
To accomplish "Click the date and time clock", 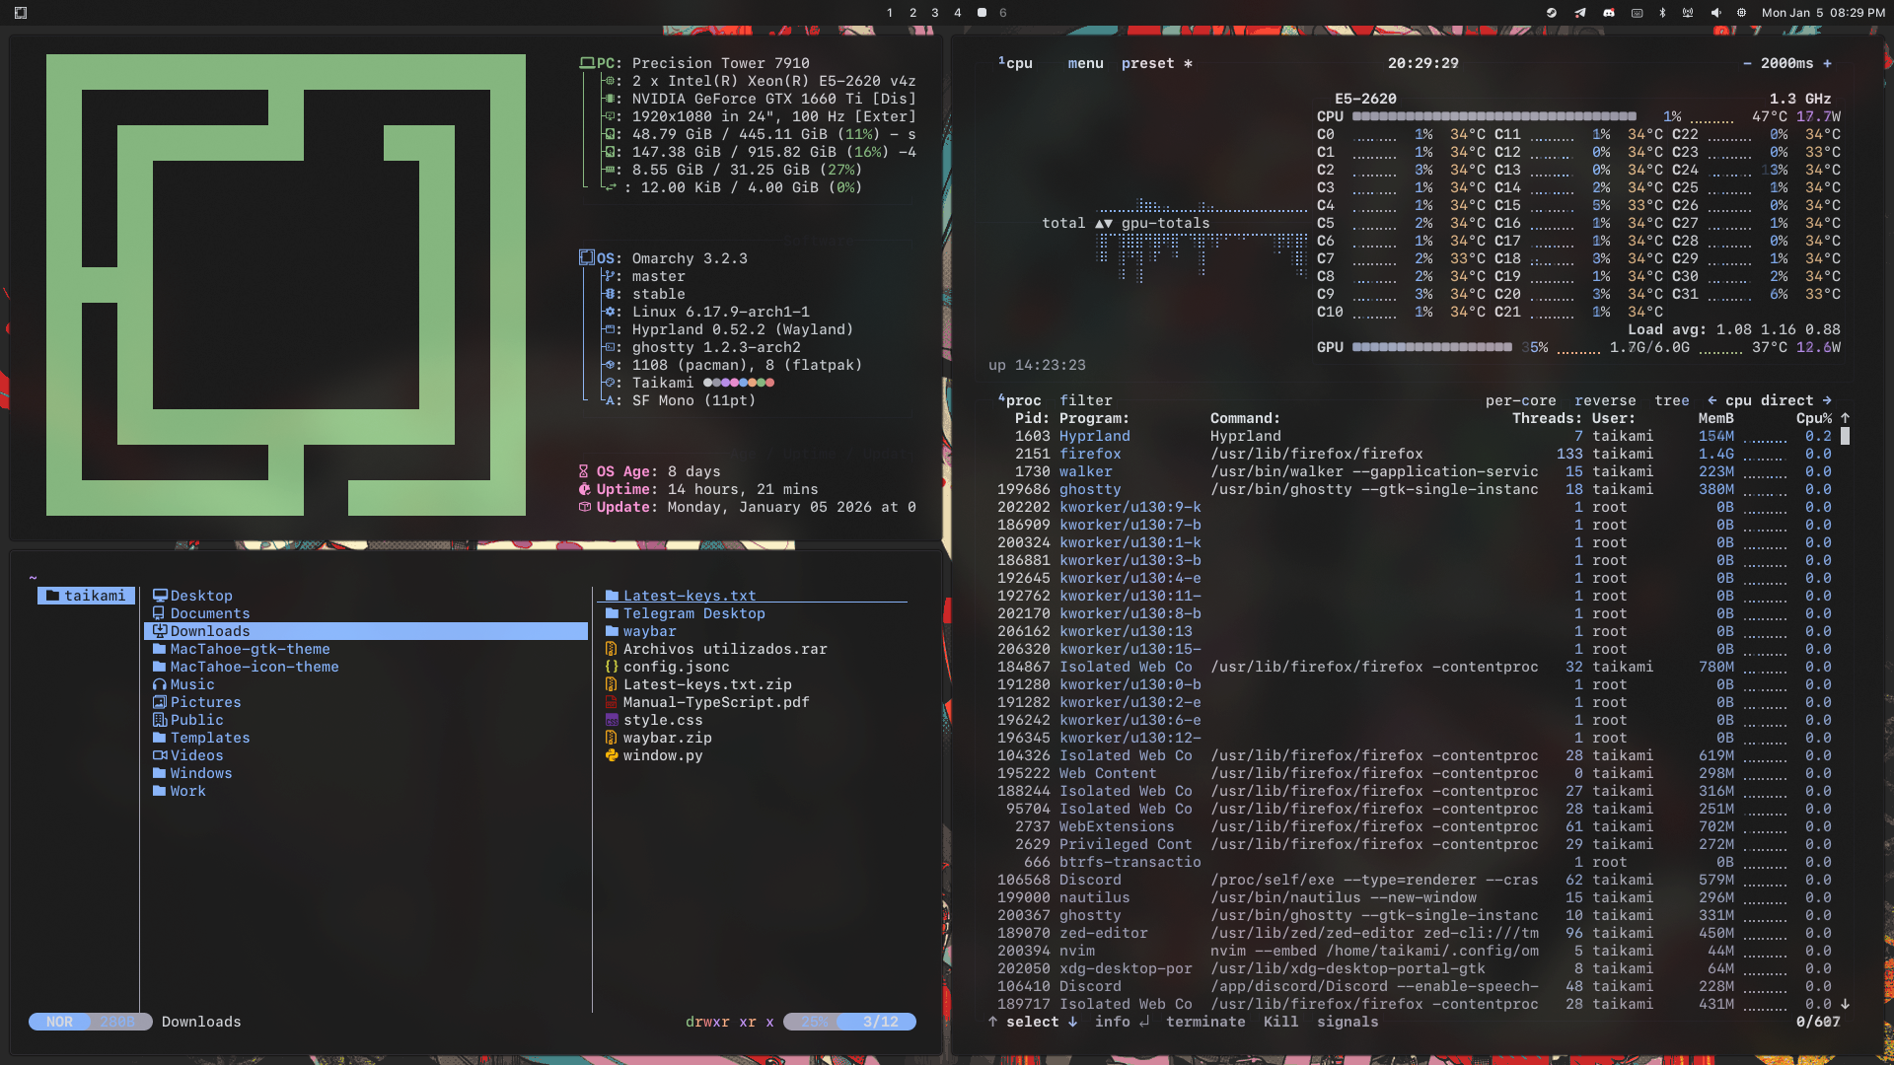I will [x=1823, y=13].
